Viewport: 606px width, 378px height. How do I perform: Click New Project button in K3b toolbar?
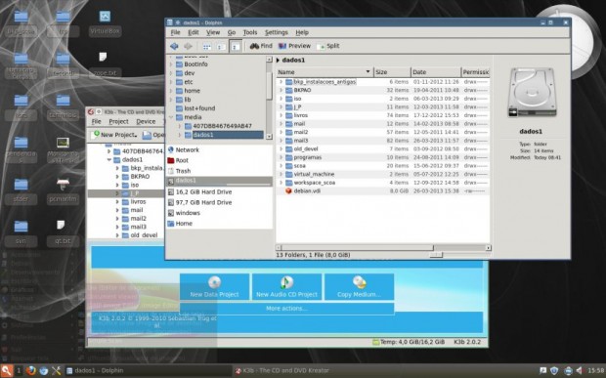[x=115, y=135]
